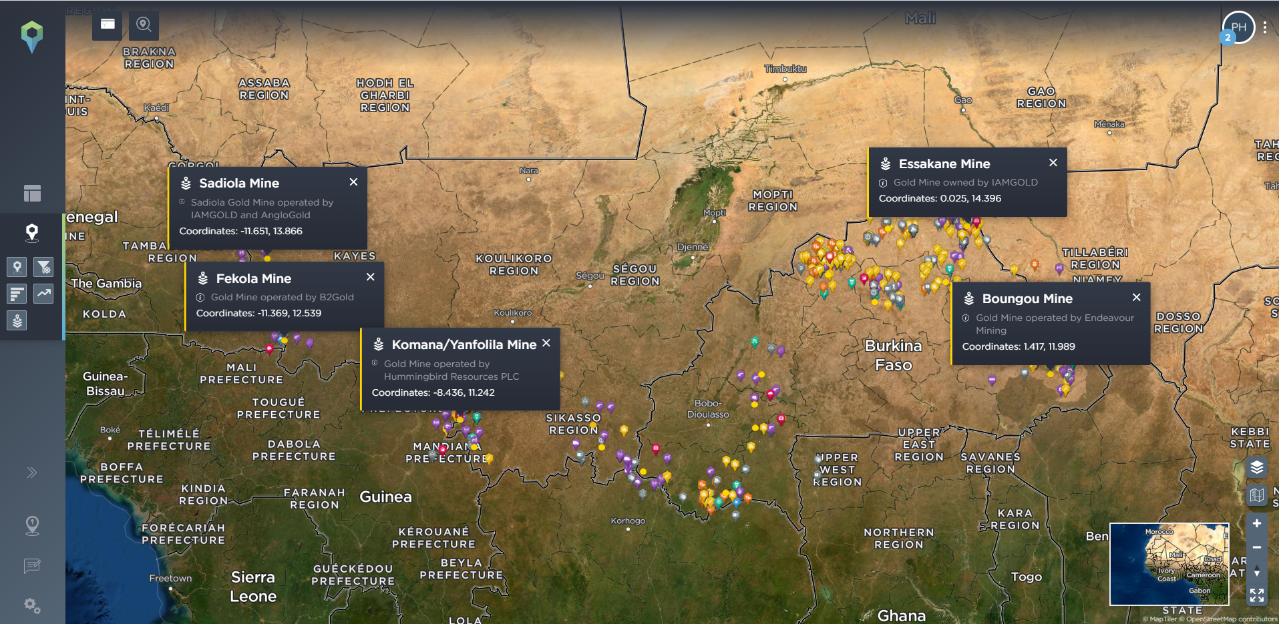Click the mine icon in Komana/Yanfolila popup
The height and width of the screenshot is (624, 1279).
click(379, 344)
